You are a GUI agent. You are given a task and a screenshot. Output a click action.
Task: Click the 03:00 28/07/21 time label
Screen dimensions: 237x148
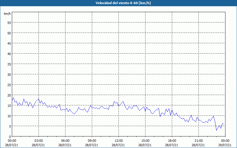pos(39,143)
